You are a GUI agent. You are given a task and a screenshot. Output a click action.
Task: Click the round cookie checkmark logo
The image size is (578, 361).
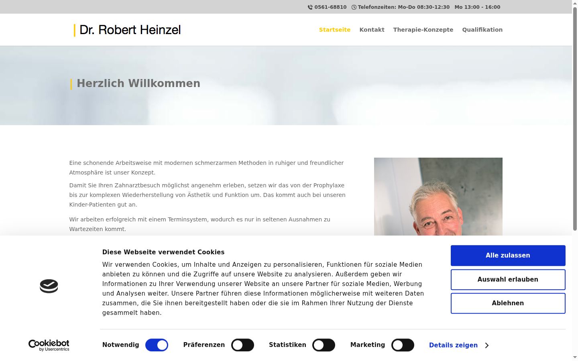pos(49,286)
